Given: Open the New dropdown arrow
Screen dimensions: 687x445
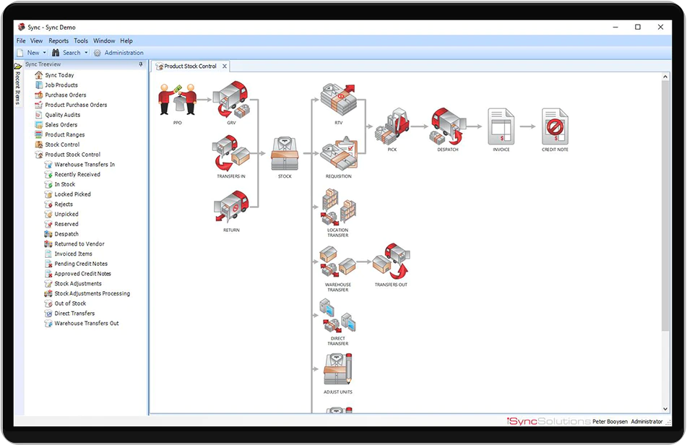Looking at the screenshot, I should click(x=44, y=53).
